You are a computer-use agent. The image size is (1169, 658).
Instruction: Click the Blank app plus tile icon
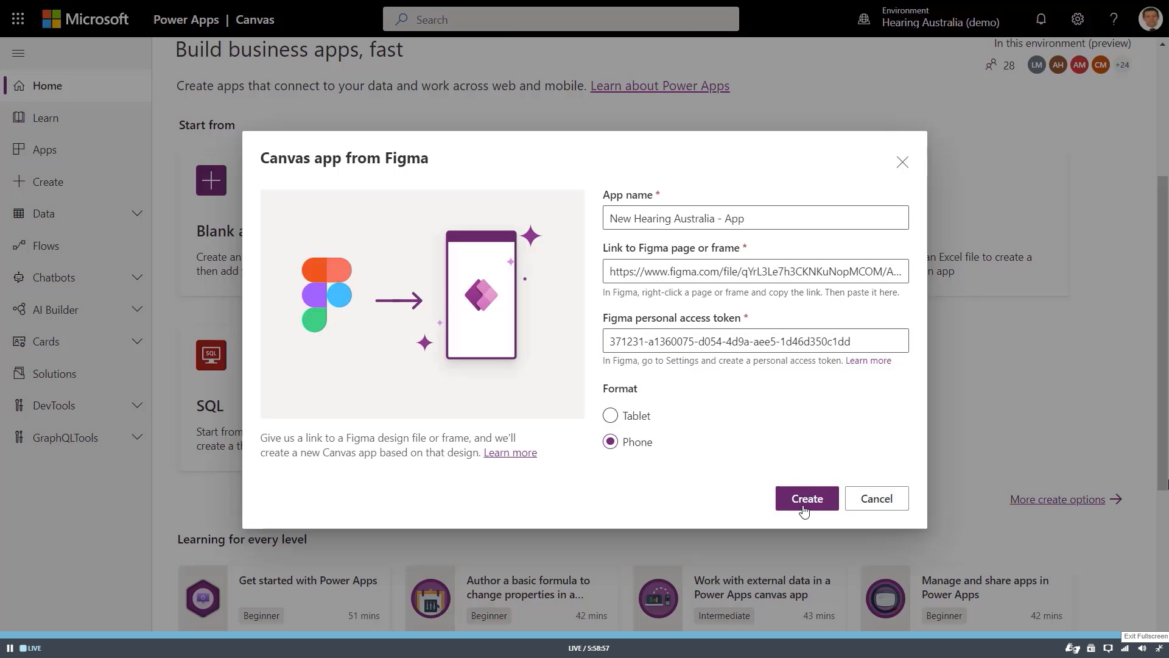[211, 180]
